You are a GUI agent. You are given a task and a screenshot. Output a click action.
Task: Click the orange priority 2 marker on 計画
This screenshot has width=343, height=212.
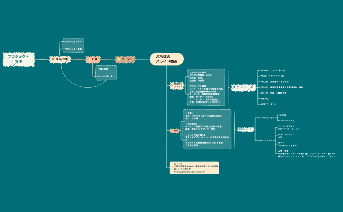tap(89, 59)
